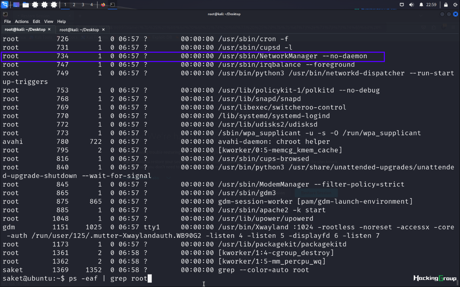Click the lock screen padlock icon
The width and height of the screenshot is (460, 287).
(x=446, y=5)
